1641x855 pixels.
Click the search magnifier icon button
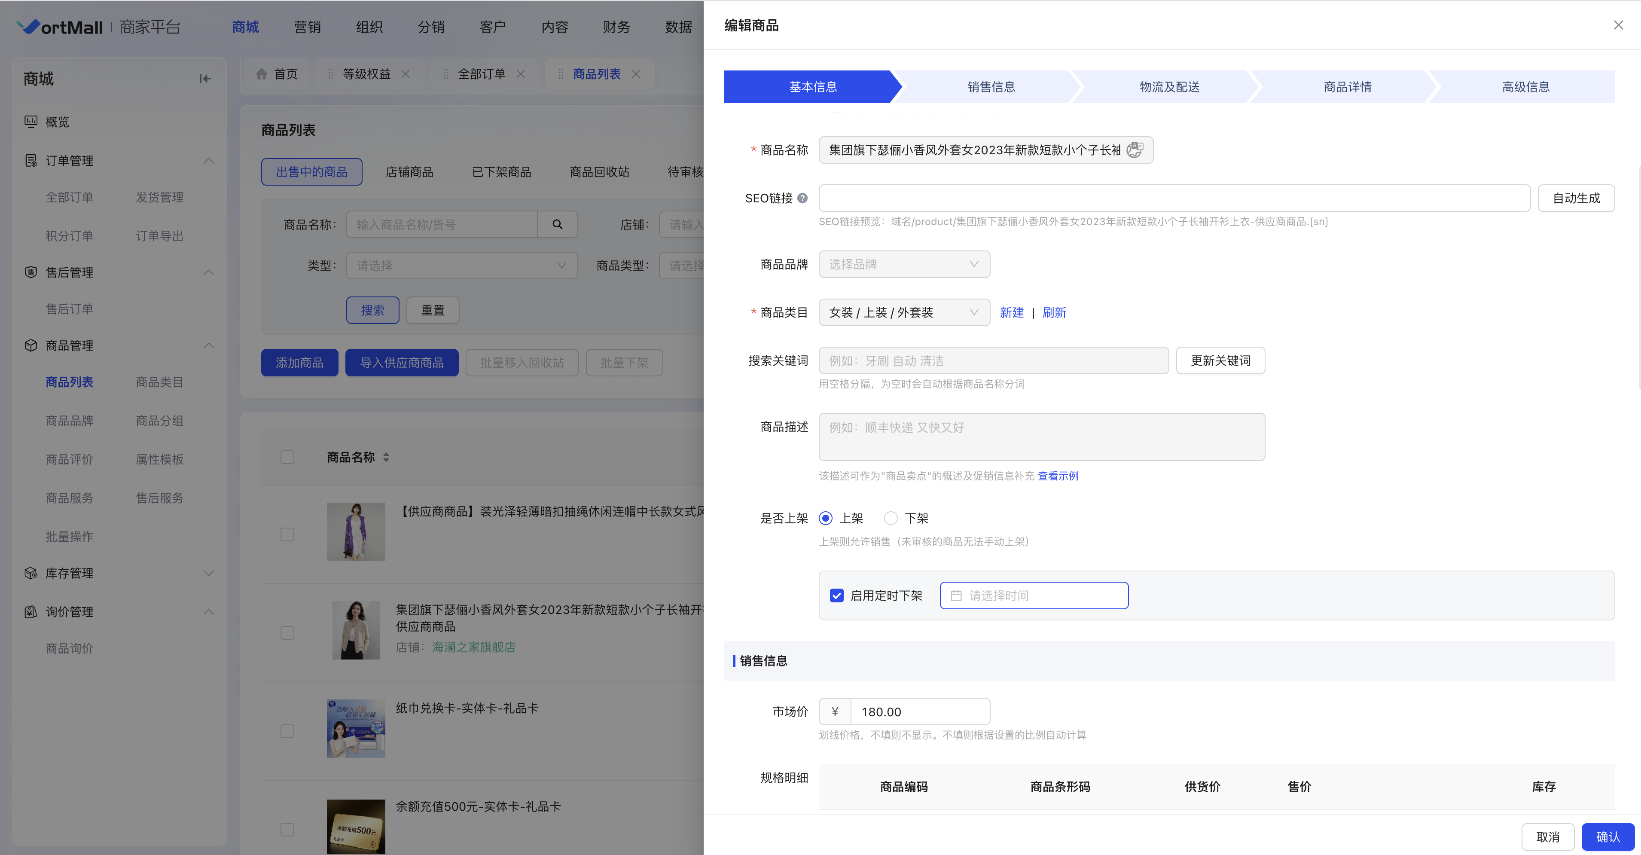(558, 224)
